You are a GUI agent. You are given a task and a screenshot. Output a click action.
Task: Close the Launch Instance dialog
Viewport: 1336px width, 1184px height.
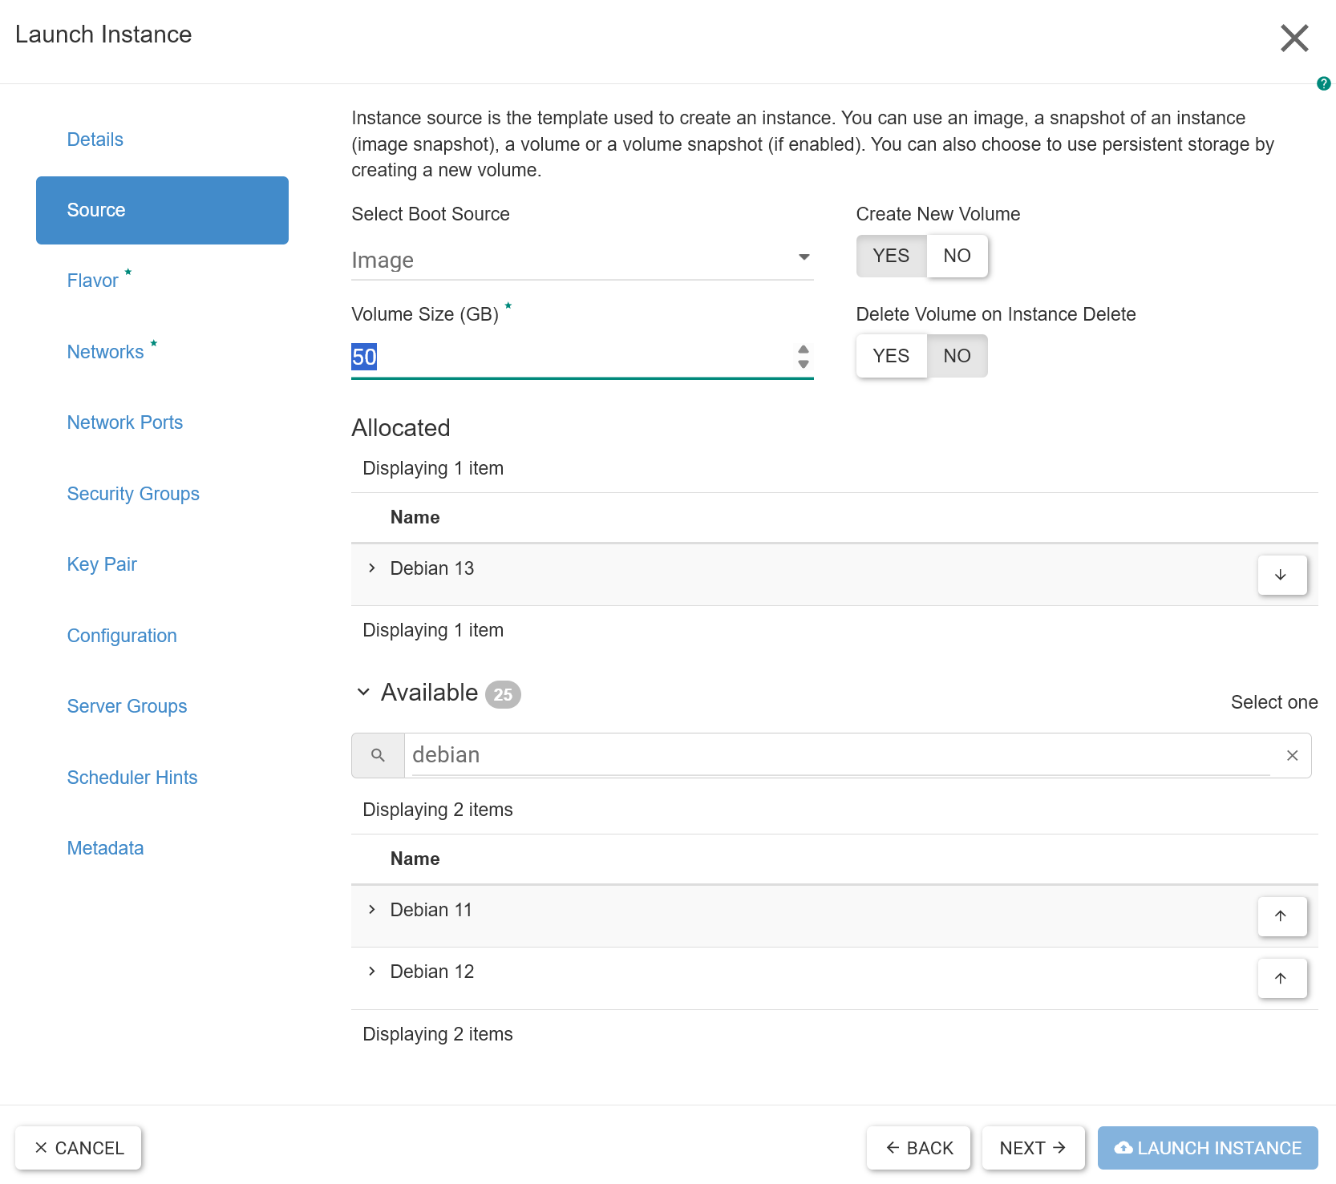pos(1294,38)
